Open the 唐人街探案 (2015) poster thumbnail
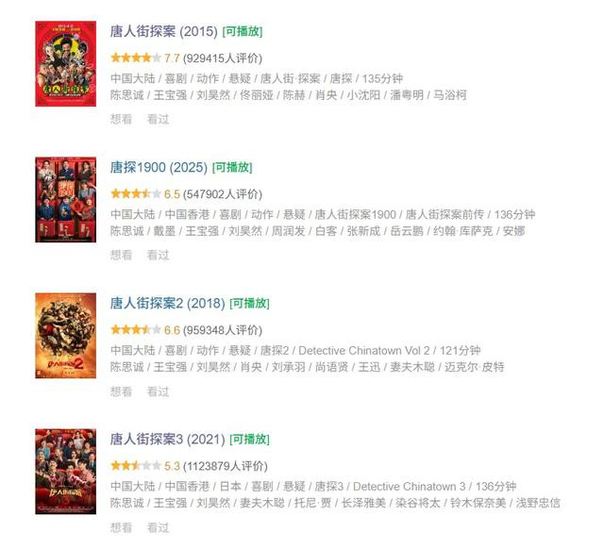 [x=66, y=64]
